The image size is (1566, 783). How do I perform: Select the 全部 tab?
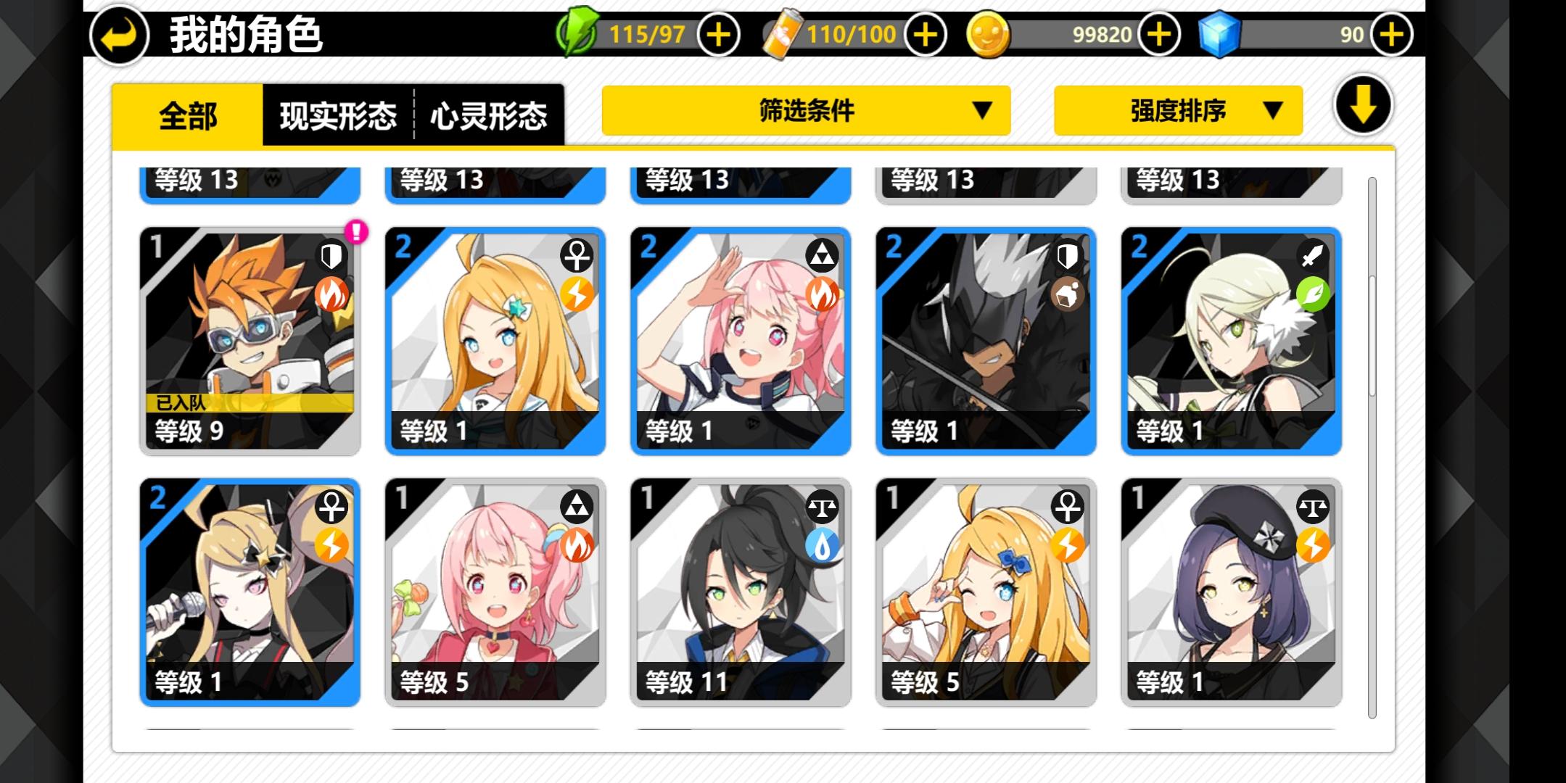coord(187,115)
